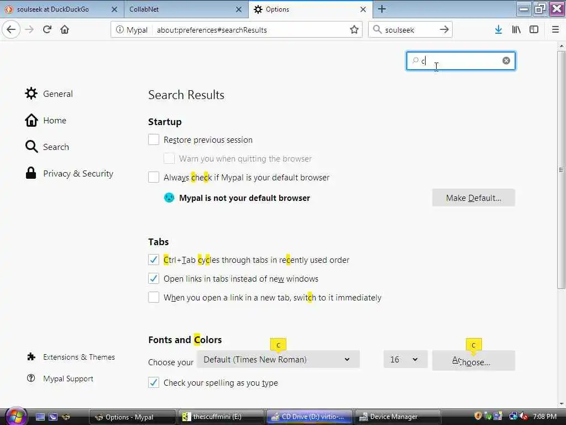Open Mypal Support link
The width and height of the screenshot is (566, 425).
[x=60, y=379]
